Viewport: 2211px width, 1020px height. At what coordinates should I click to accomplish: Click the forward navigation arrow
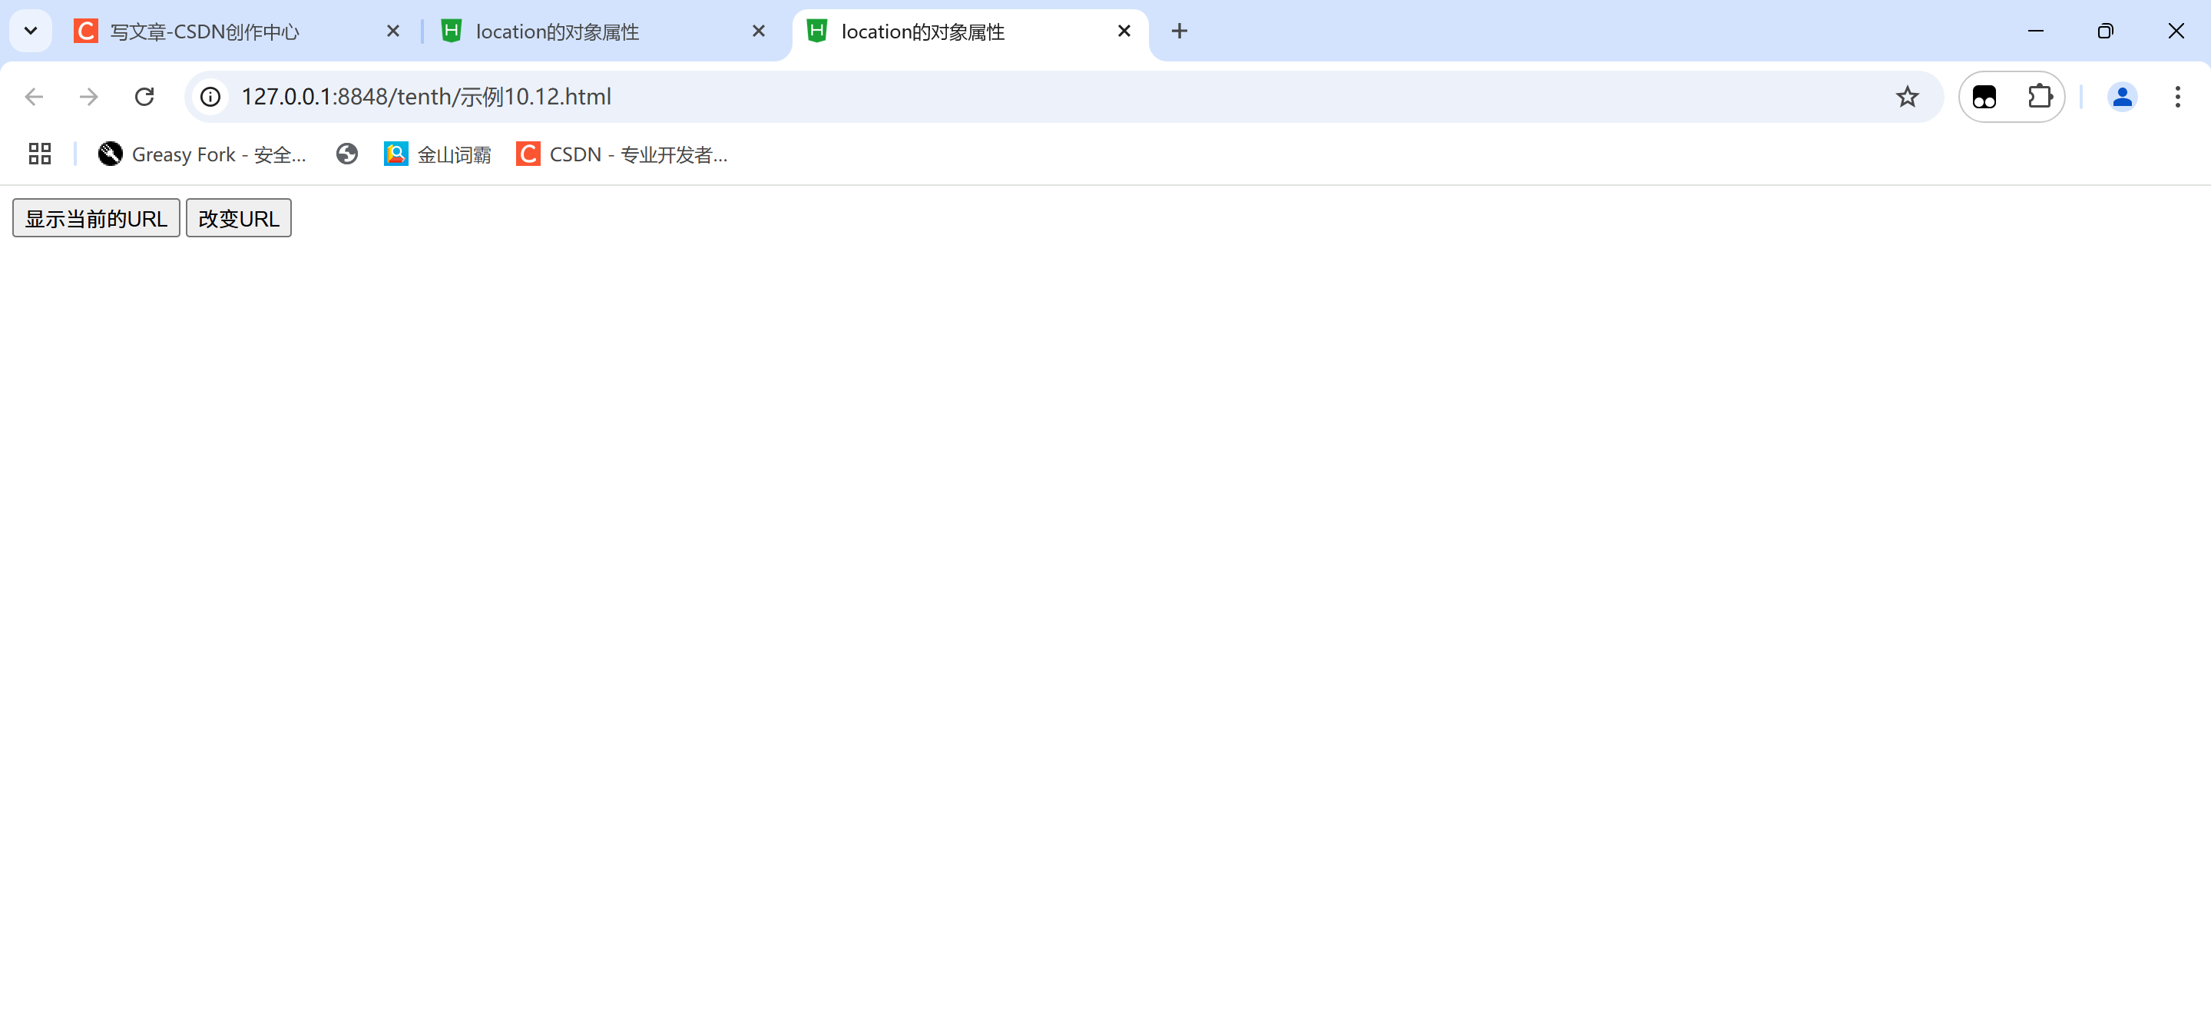click(88, 96)
